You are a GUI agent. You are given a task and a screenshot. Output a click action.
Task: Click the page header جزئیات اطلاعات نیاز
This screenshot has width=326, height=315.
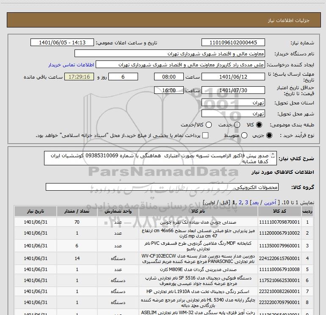[288, 20]
